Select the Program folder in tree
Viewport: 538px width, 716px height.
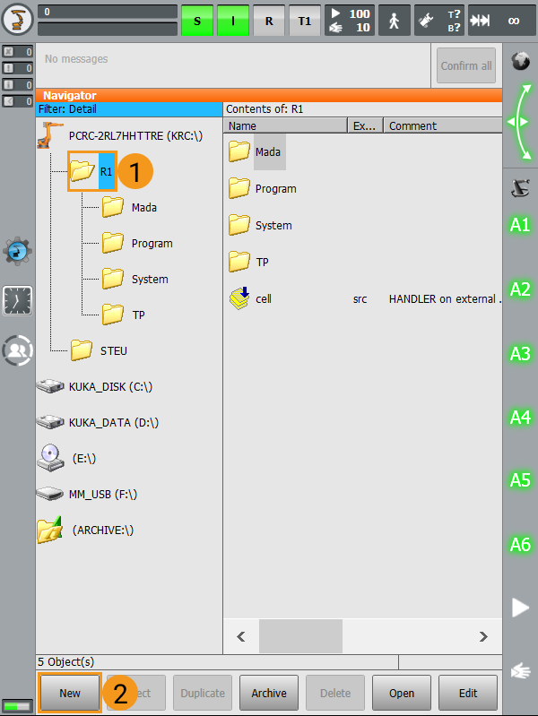point(137,244)
